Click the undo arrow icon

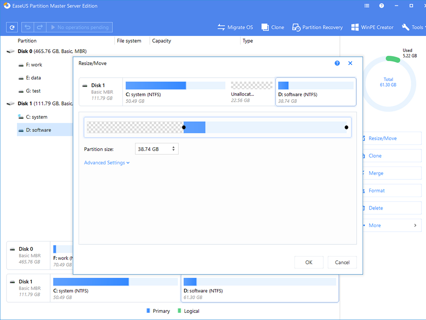tap(28, 27)
